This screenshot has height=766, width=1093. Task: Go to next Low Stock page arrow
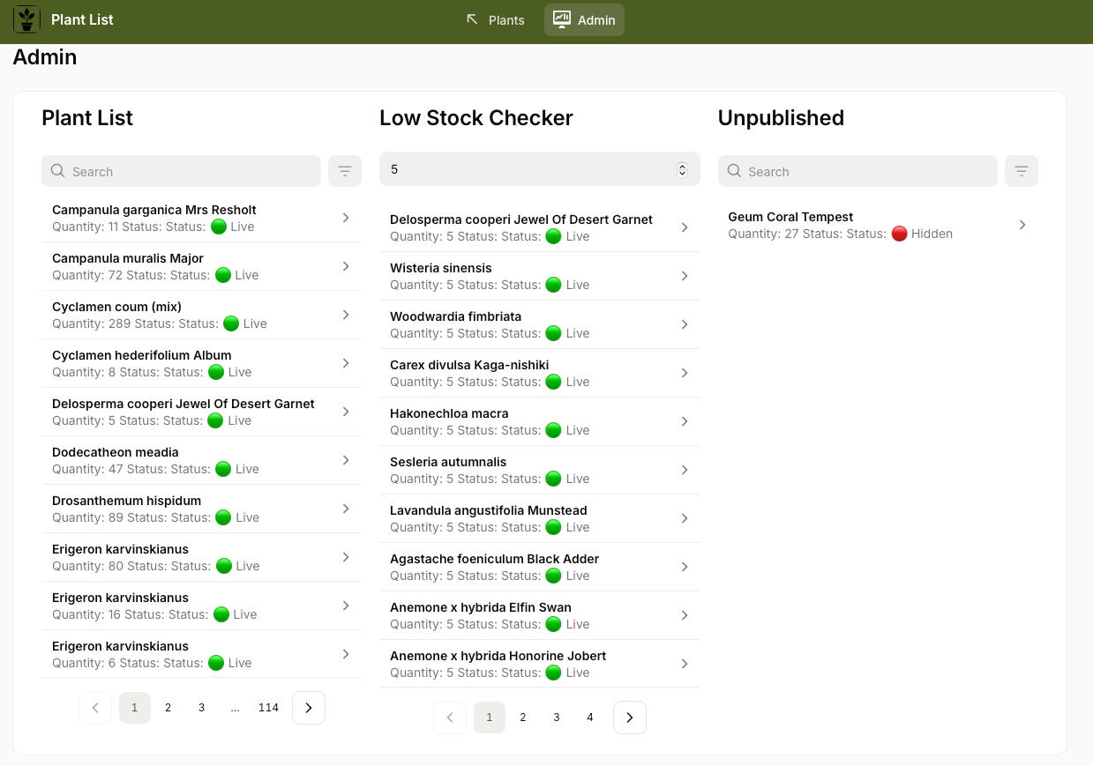[x=629, y=718]
